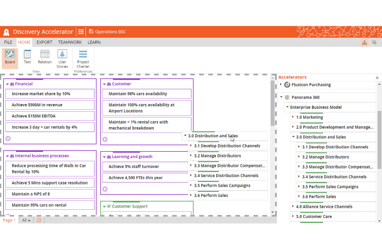
Task: Click Accelerators panel scrollbar up arrow
Action: 379,84
